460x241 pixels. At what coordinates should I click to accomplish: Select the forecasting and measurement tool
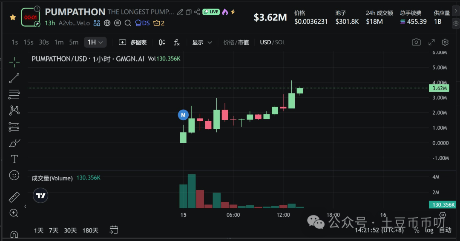tap(14, 127)
